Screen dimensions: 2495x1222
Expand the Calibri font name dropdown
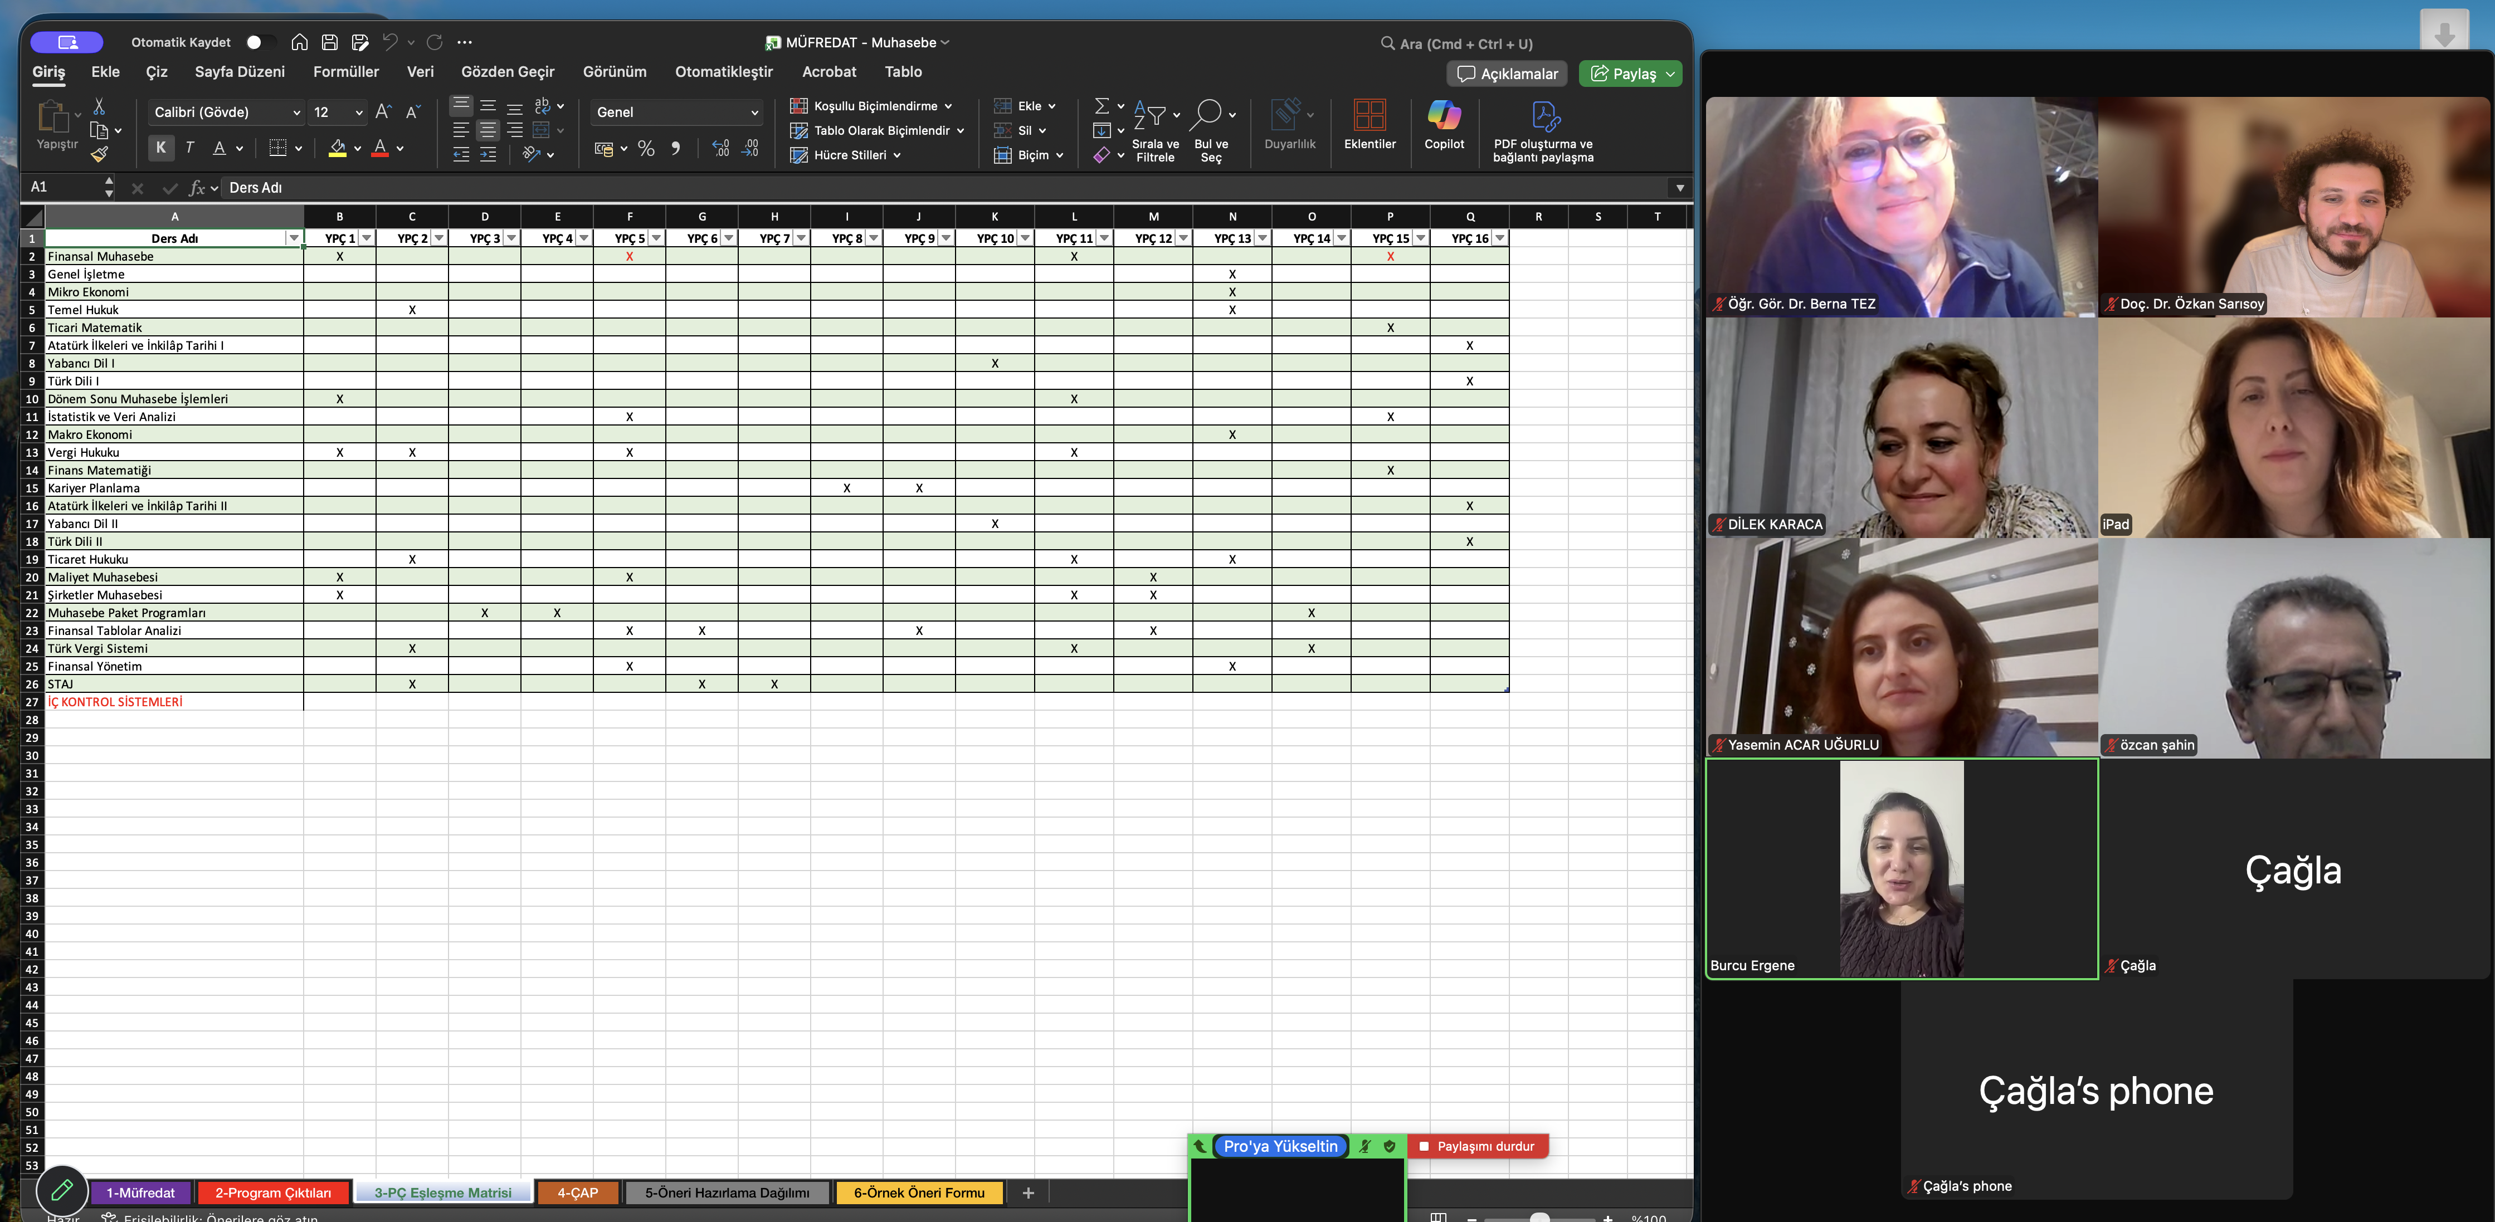pyautogui.click(x=296, y=113)
